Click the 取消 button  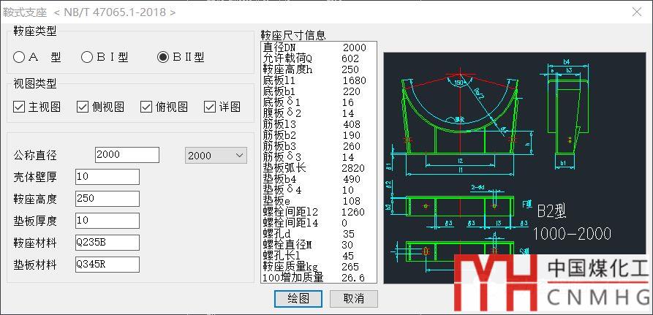(x=354, y=298)
